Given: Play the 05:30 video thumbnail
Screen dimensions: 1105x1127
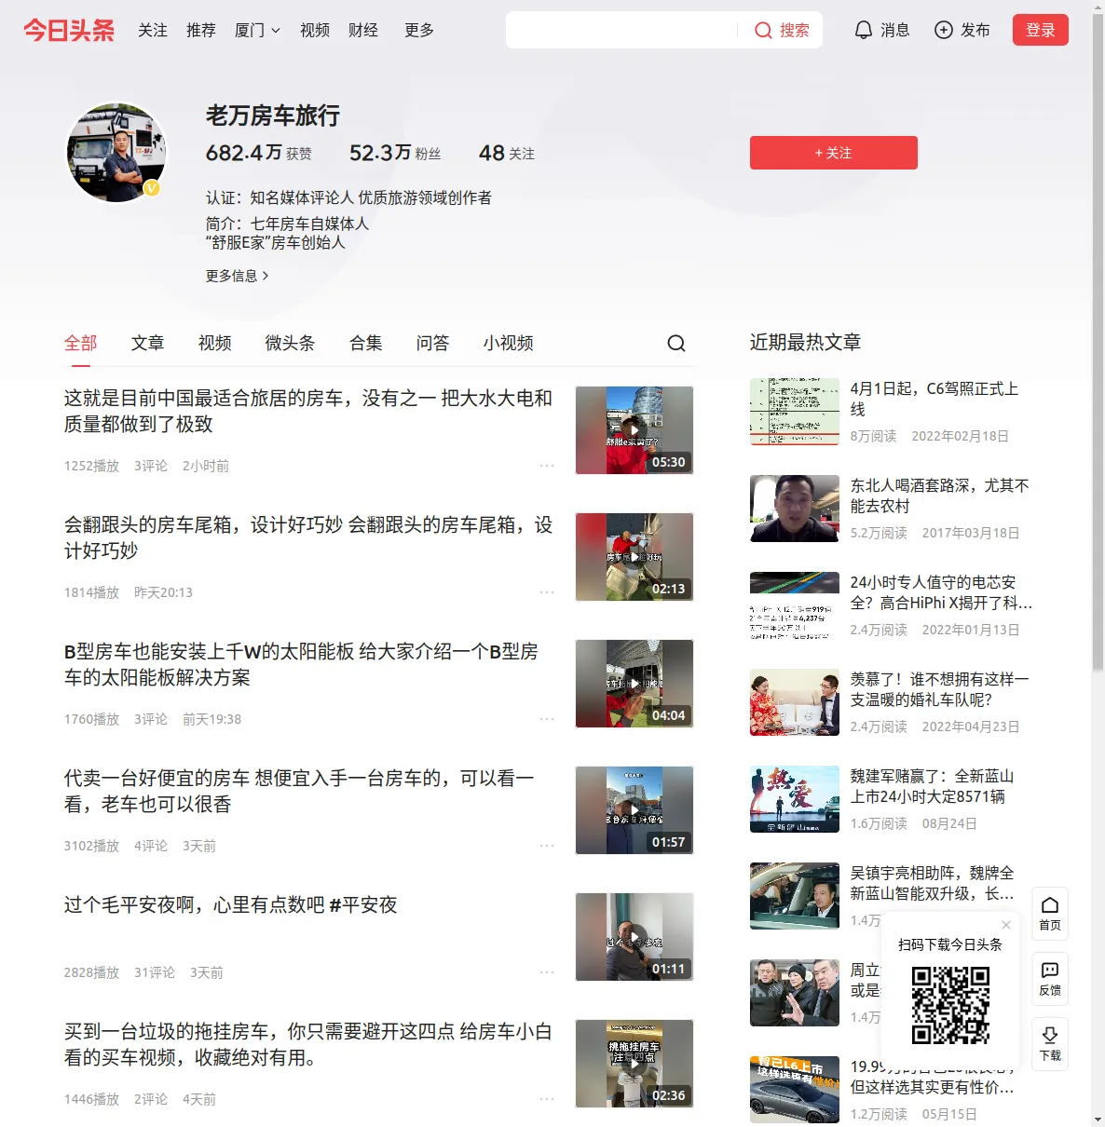Looking at the screenshot, I should click(x=634, y=430).
